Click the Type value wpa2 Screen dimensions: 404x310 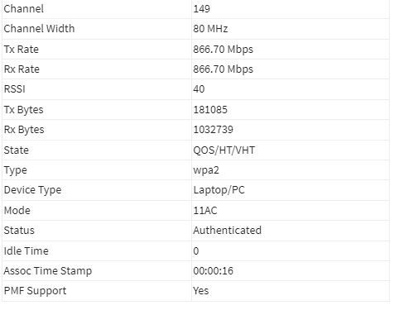tap(206, 170)
